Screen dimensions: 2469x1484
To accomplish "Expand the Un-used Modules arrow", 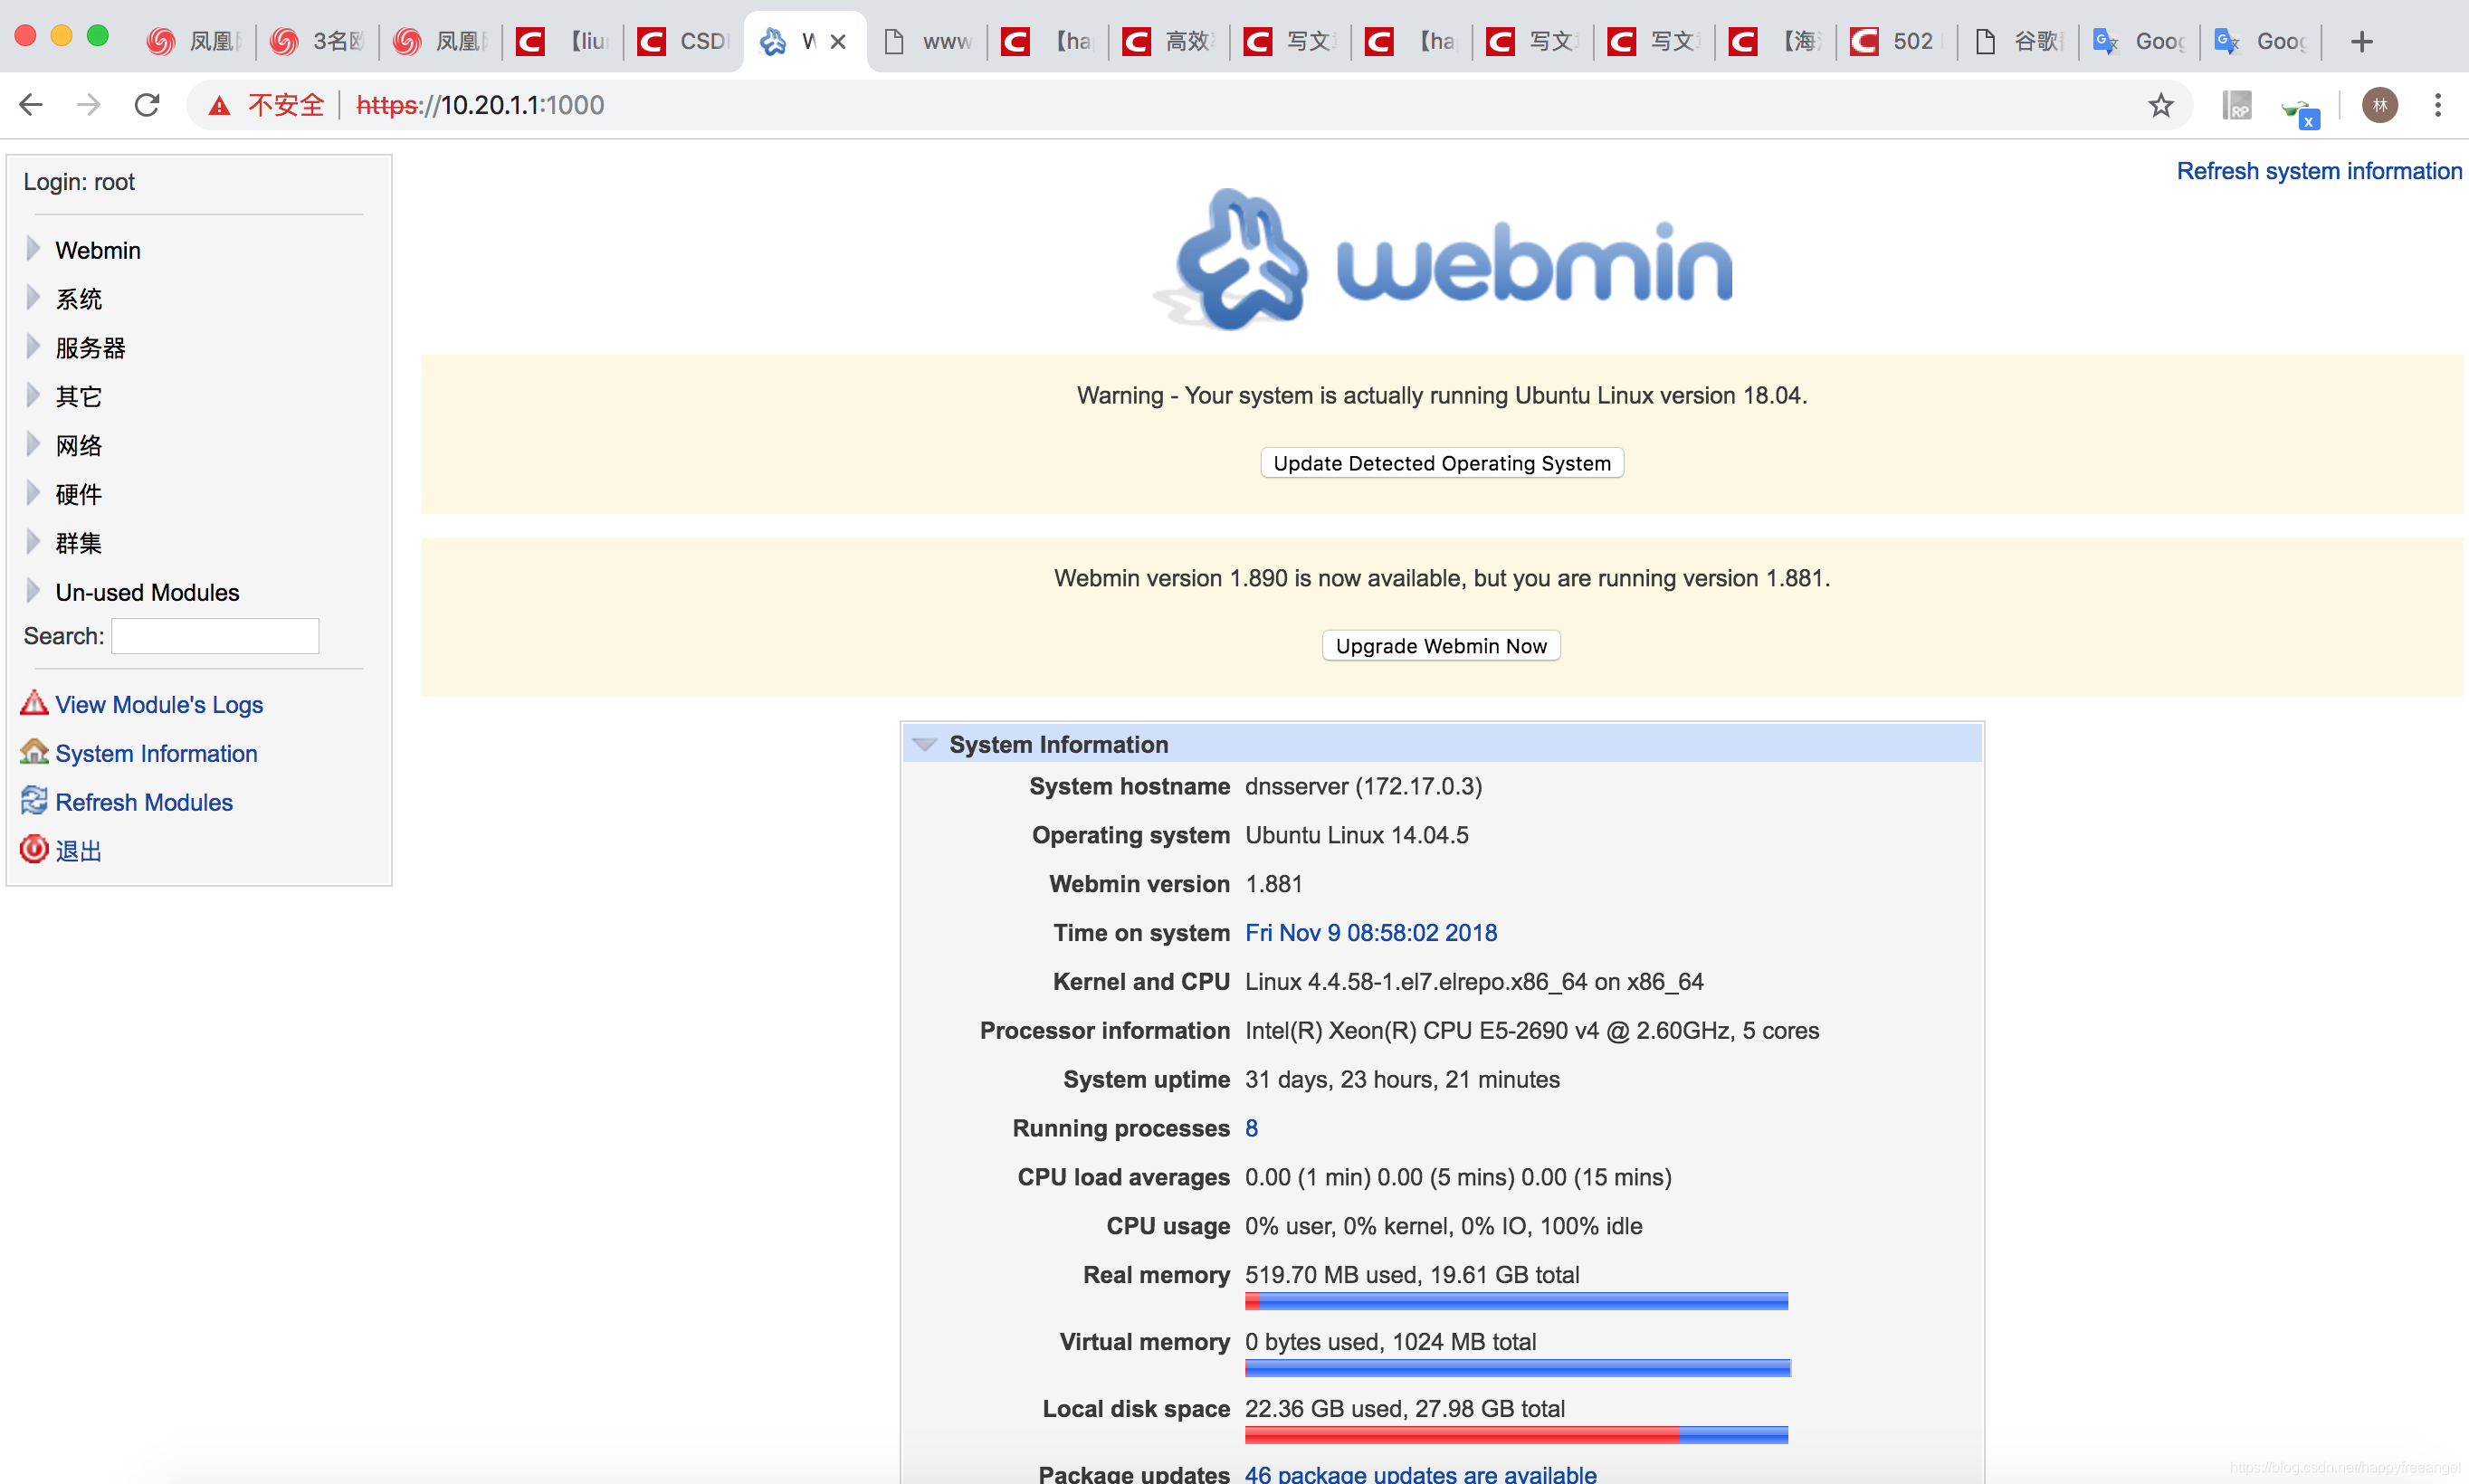I will (x=33, y=592).
